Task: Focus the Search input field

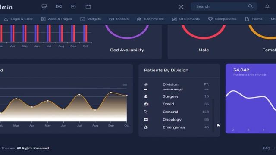Action: click(224, 6)
